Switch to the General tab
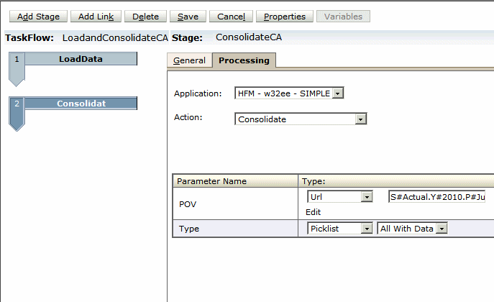This screenshot has height=302, width=494. tap(189, 61)
